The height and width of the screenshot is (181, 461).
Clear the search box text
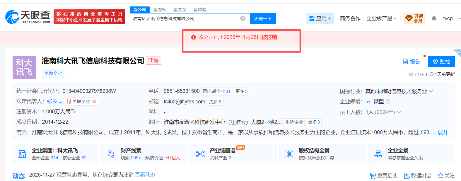[243, 18]
